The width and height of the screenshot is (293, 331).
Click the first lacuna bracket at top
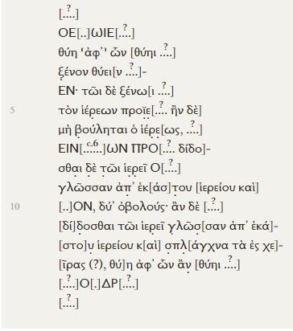pos(68,13)
